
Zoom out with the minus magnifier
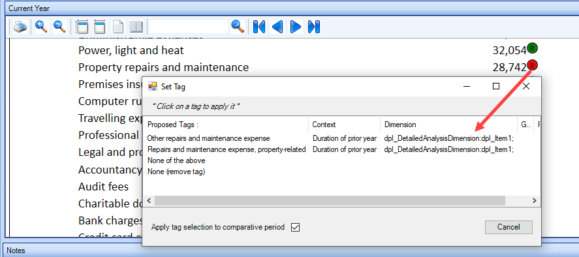59,27
